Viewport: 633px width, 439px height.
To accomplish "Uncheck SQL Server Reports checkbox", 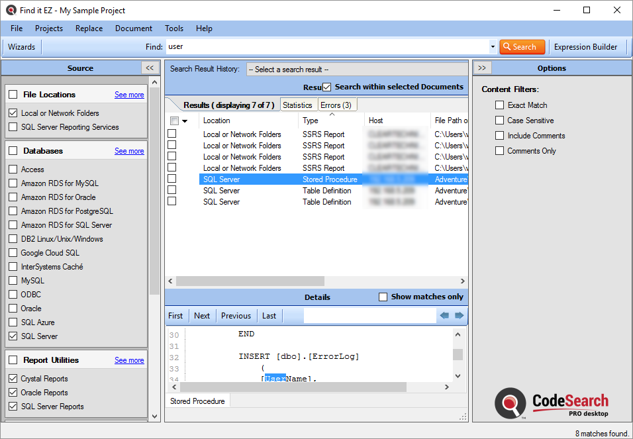I will point(13,407).
